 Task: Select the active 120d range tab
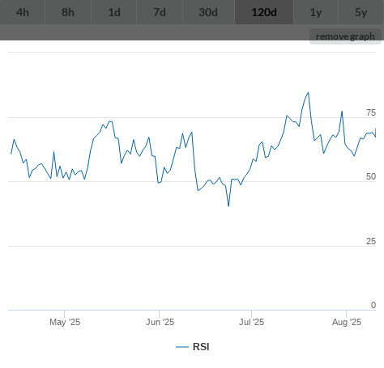(264, 12)
